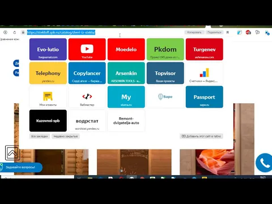Click the chat bubbles toolbar icon

pos(257,32)
